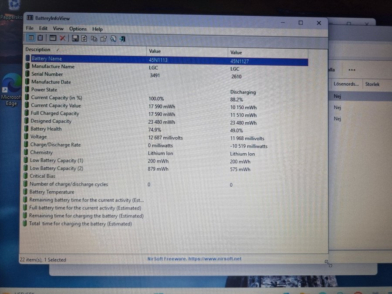
Task: Click the 49.0% battery health value
Action: pos(236,130)
